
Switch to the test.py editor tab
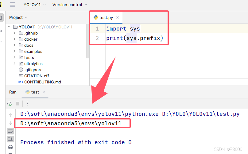tap(106, 17)
